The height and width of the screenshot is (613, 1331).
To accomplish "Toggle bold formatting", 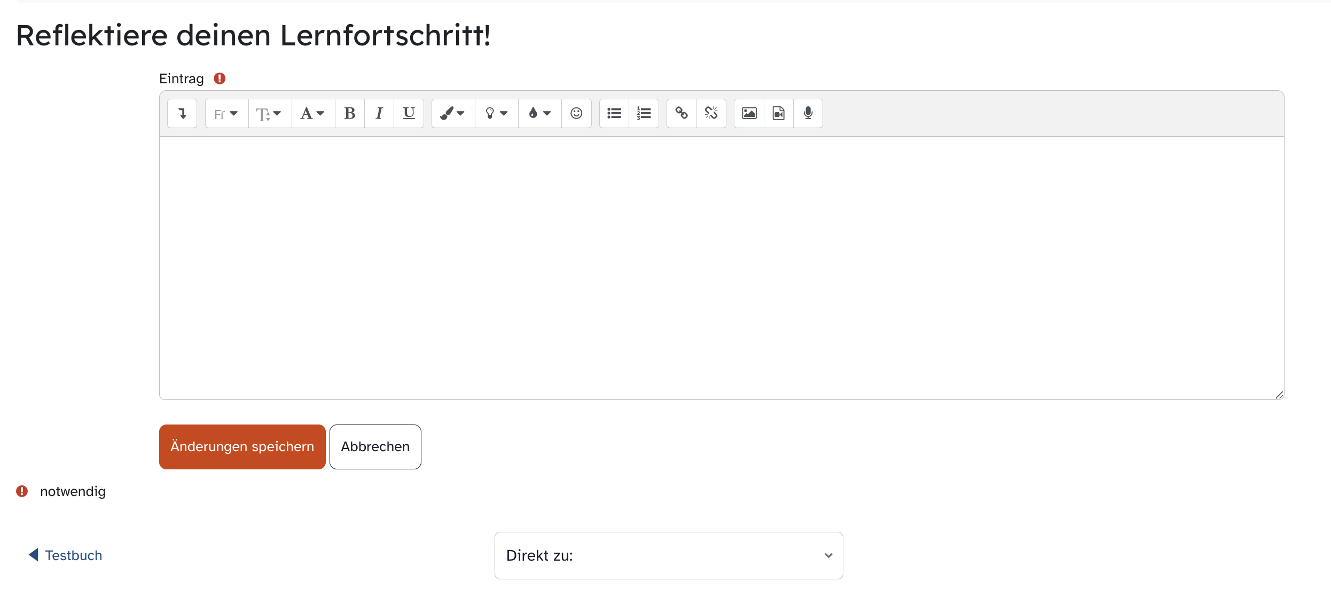I will [x=350, y=113].
